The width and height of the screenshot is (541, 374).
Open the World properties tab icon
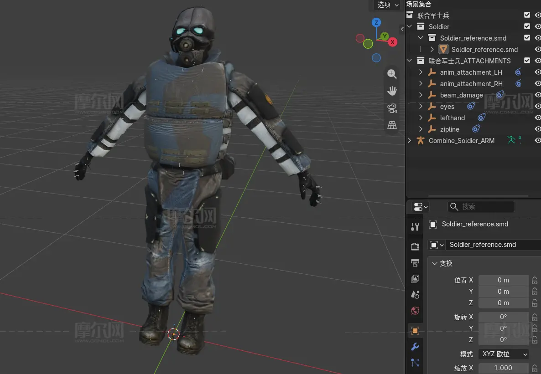pyautogui.click(x=415, y=311)
